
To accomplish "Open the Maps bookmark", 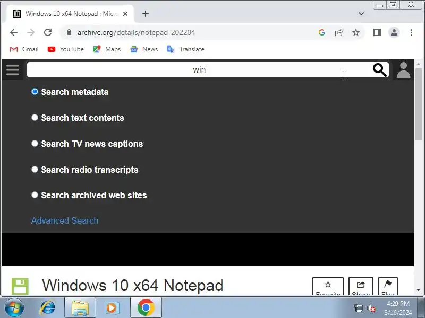I will click(107, 49).
